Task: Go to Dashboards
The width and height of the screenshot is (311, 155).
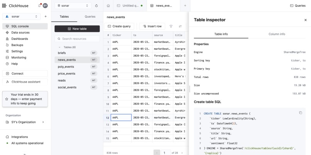Action: [x=25, y=39]
